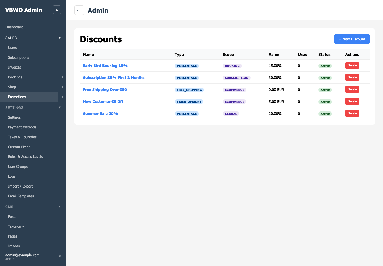Expand the Shop submenu arrow
Screen dimensions: 383x266
(63, 87)
